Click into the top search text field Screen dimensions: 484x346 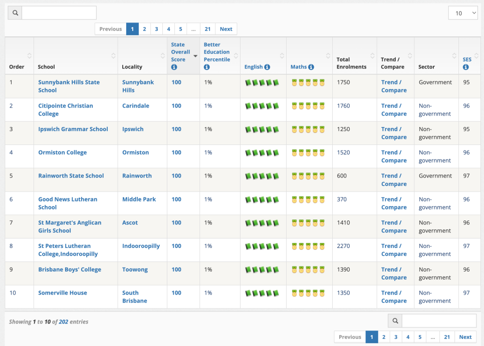(59, 13)
